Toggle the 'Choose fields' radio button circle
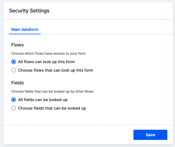The height and width of the screenshot is (147, 175). coord(14,108)
